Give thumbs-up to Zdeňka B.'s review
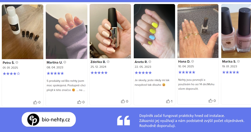This screenshot has width=251, height=132. pos(123,101)
